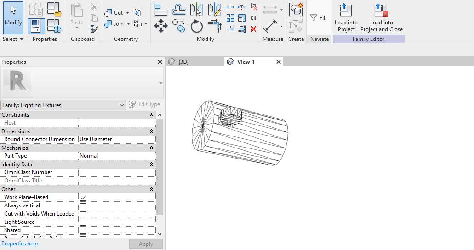474x250 pixels.
Task: Click the OmniClass Number value field
Action: pyautogui.click(x=117, y=172)
